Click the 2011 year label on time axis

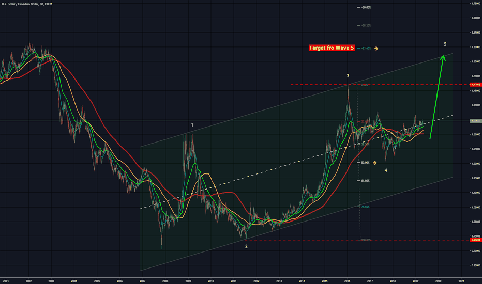pyautogui.click(x=234, y=281)
